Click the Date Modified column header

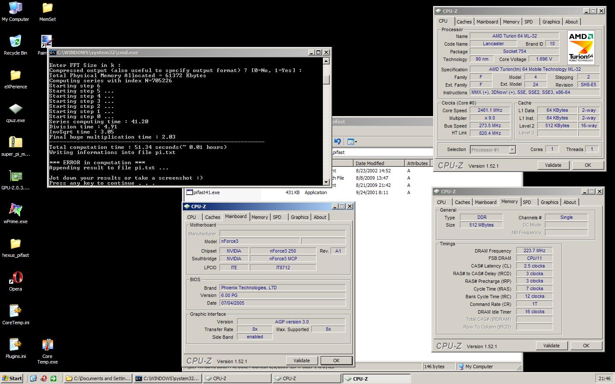(x=379, y=163)
